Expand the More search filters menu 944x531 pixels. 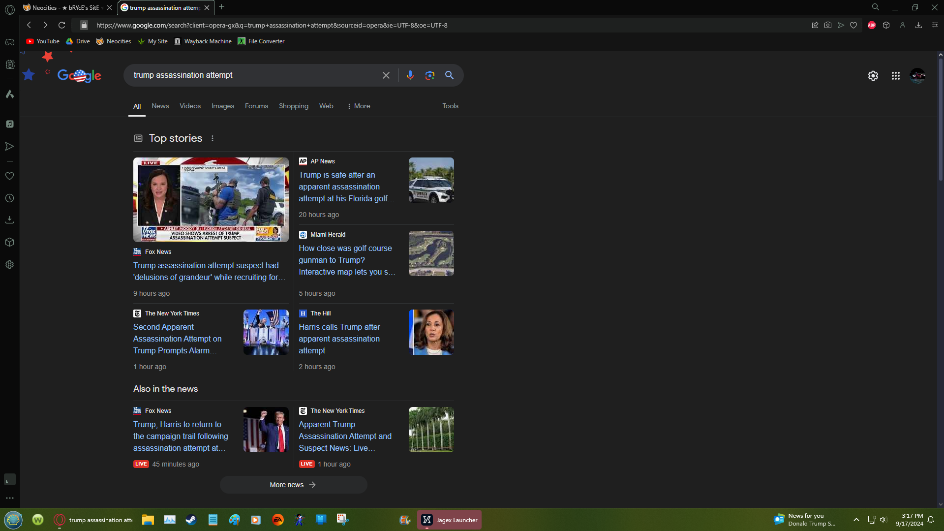[359, 106]
